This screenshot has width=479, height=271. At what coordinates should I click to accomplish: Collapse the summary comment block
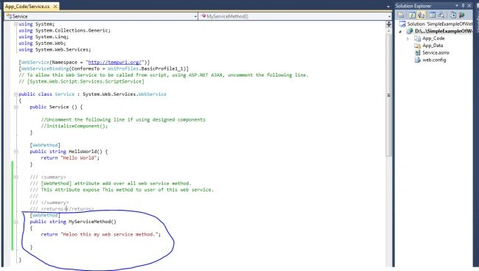point(16,177)
